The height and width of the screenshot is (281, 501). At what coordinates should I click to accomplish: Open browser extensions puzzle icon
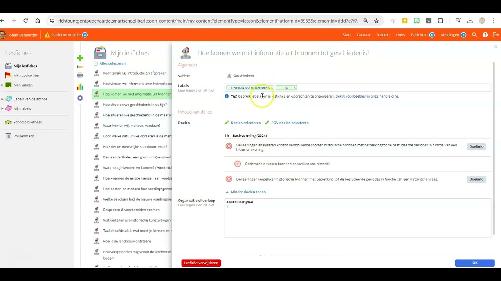point(441,21)
